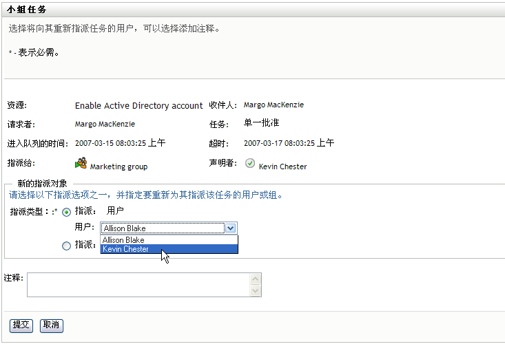Screen dimensions: 505x344
Task: Click inside the 注释 text area
Action: pyautogui.click(x=138, y=285)
